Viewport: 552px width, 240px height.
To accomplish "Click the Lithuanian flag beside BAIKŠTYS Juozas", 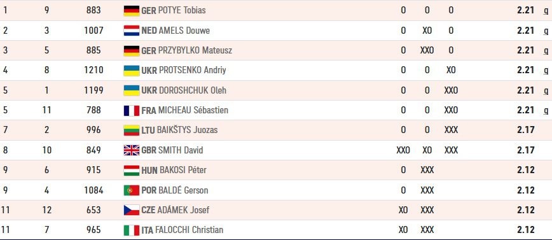I will tap(131, 131).
